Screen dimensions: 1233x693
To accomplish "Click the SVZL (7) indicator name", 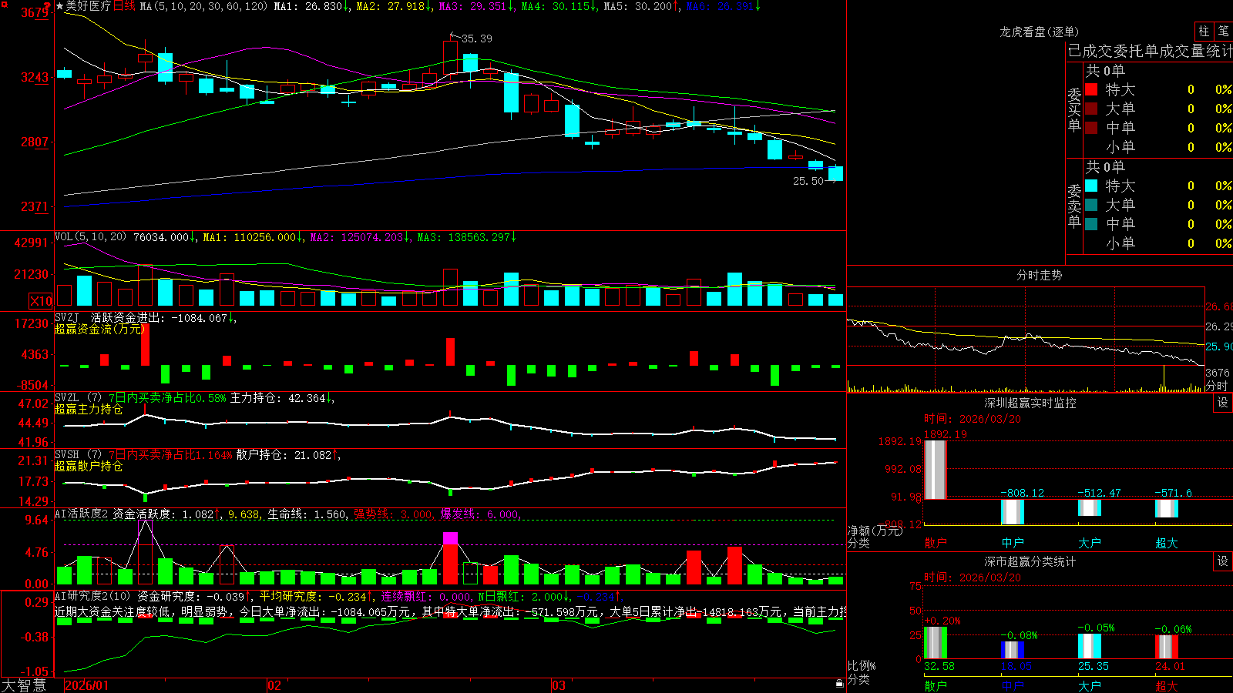I will click(79, 398).
